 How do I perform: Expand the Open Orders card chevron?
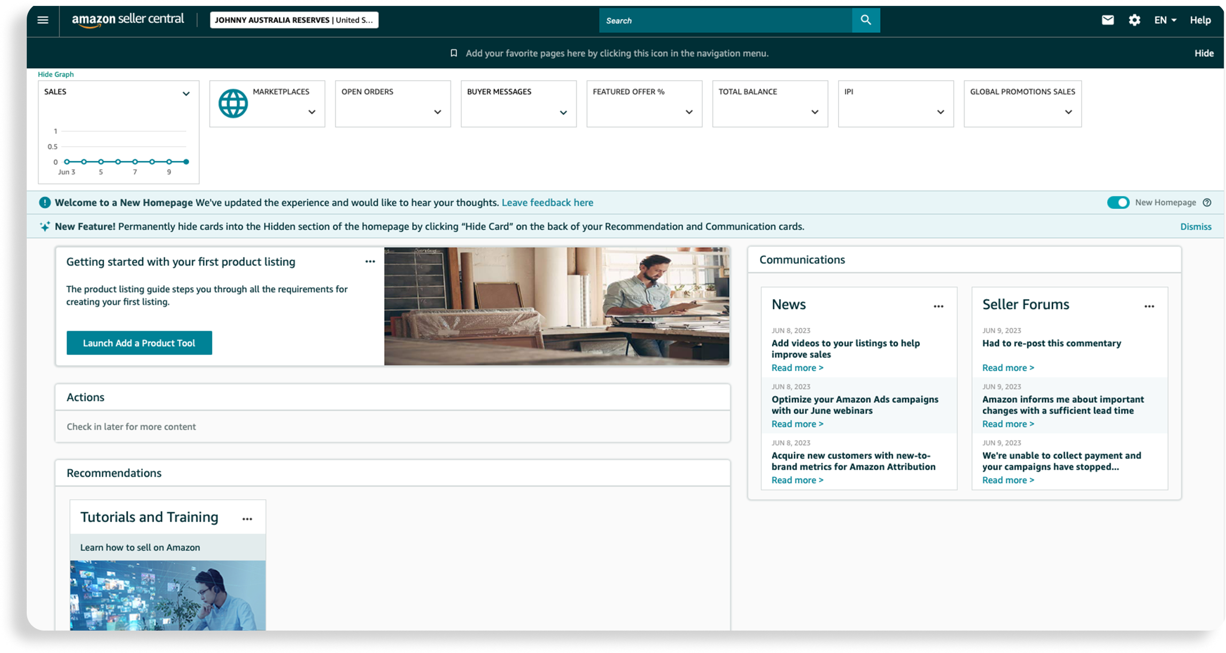(x=438, y=112)
